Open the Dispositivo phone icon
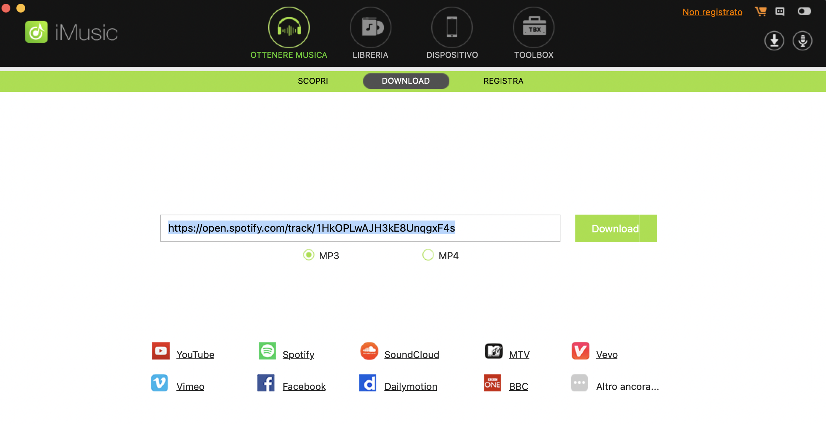826x424 pixels. [452, 27]
